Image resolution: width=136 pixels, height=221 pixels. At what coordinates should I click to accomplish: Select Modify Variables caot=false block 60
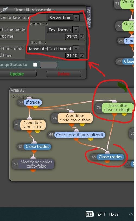point(33,164)
